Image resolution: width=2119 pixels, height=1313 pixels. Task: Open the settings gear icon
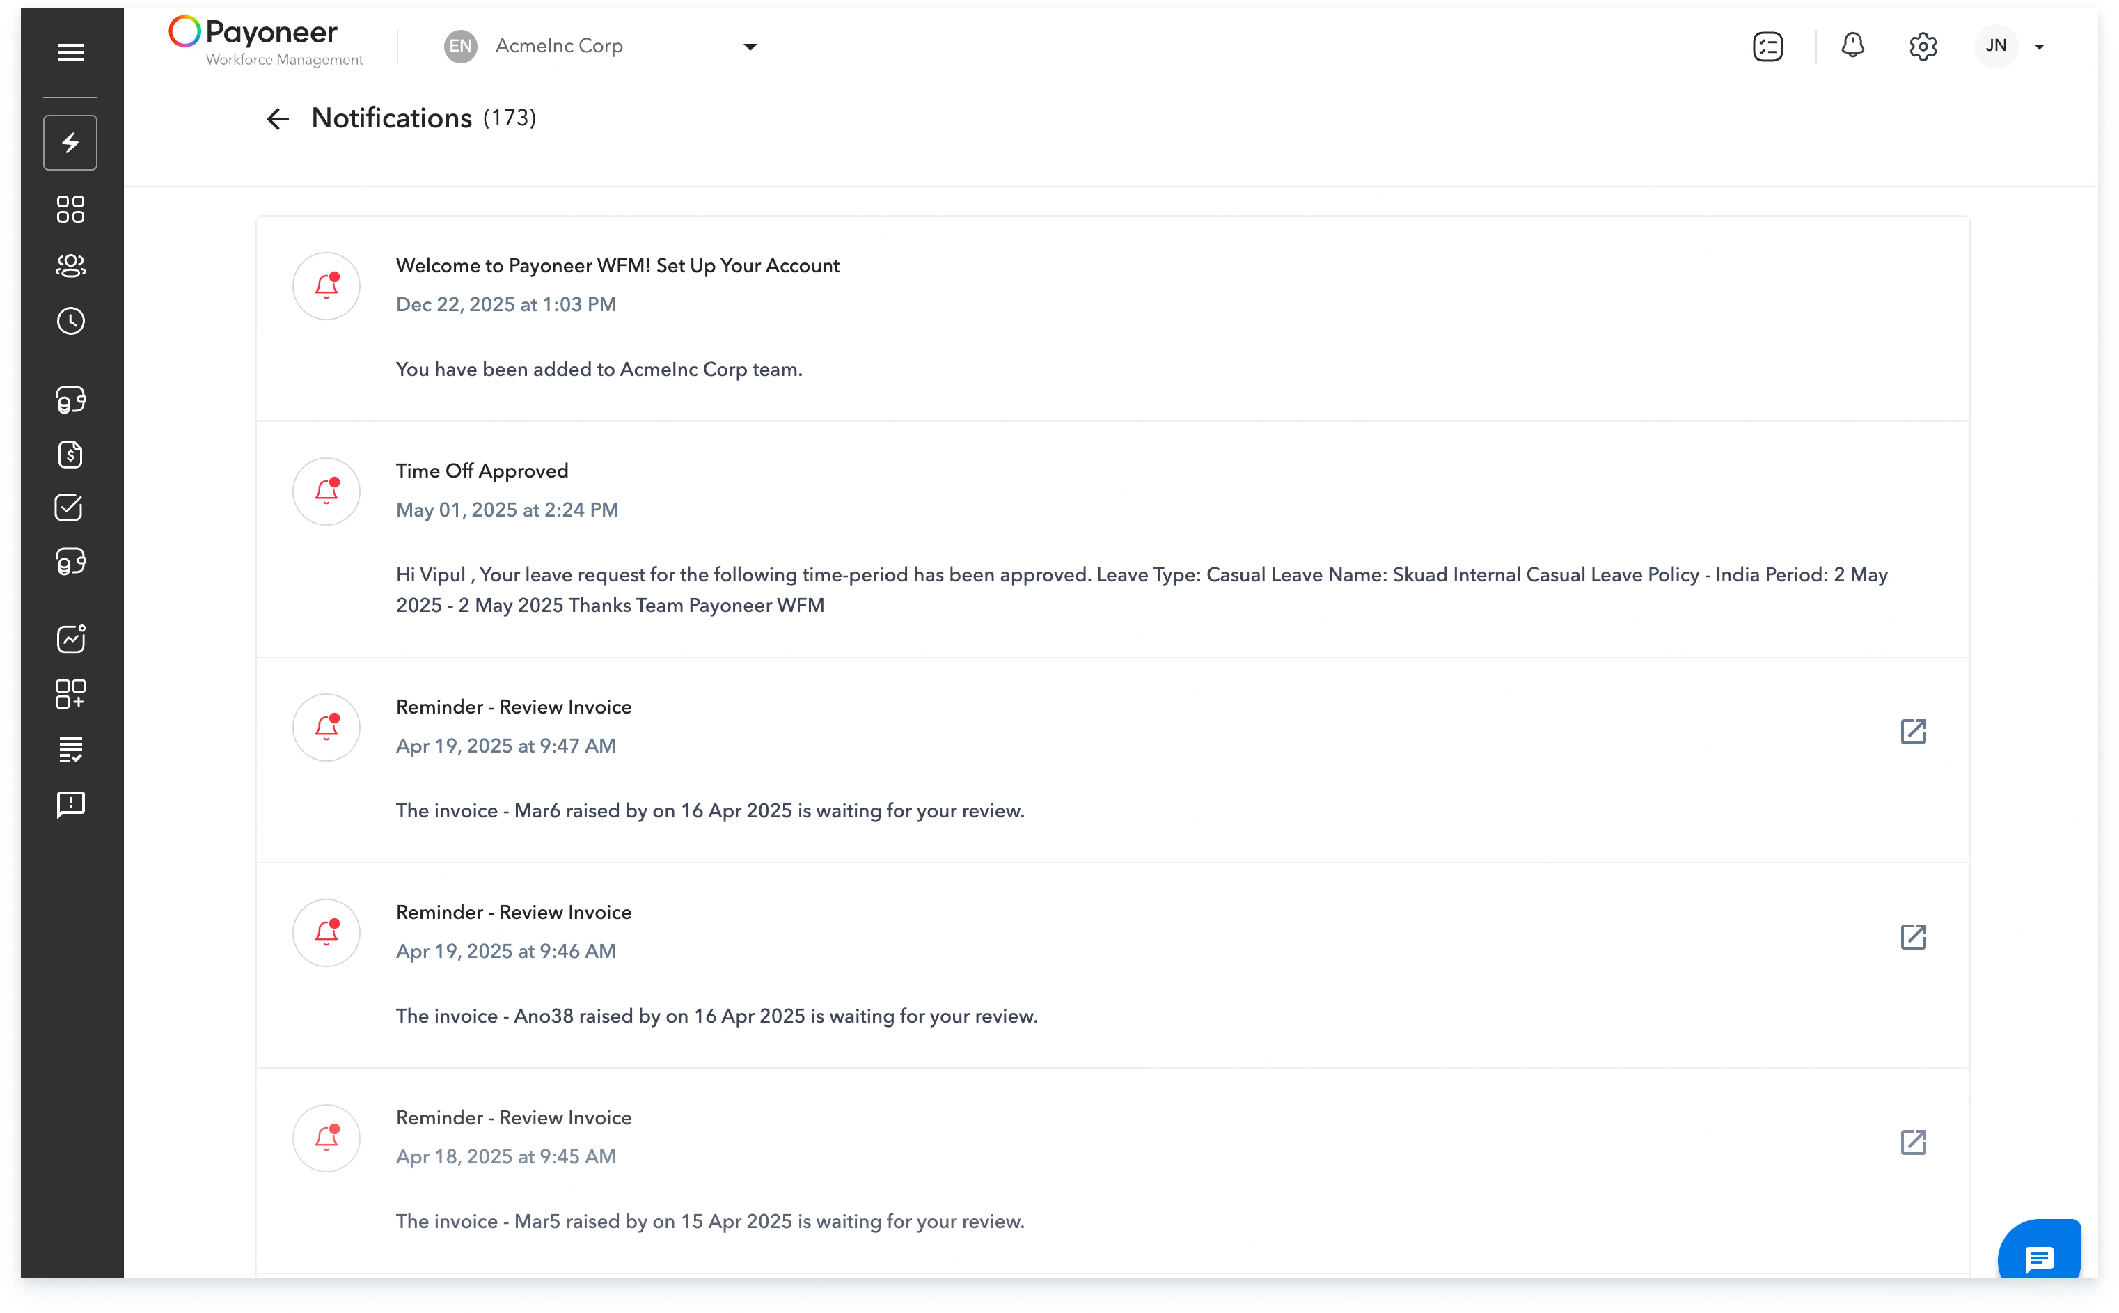point(1923,45)
